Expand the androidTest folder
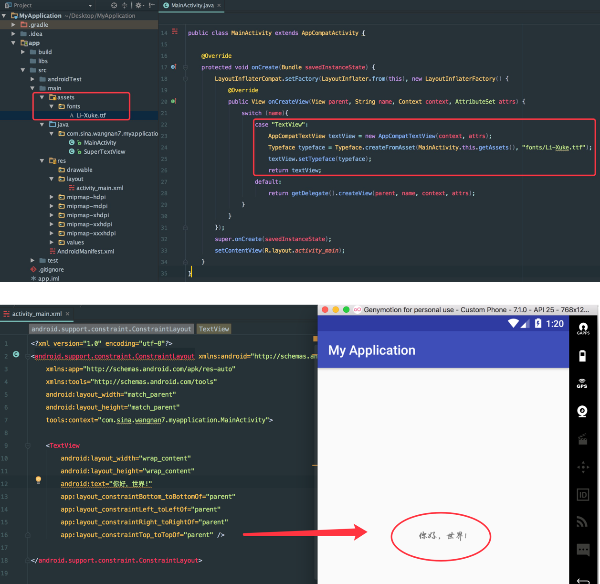This screenshot has height=584, width=600. tap(32, 79)
